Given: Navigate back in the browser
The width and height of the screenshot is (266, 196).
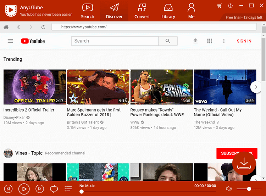Looking at the screenshot, I should click(x=18, y=27).
